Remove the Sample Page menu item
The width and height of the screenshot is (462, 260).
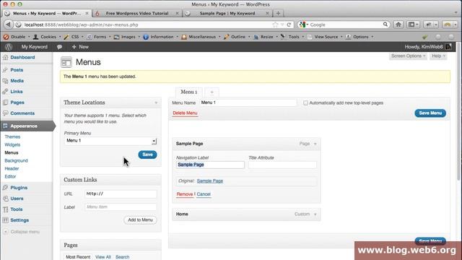[185, 194]
